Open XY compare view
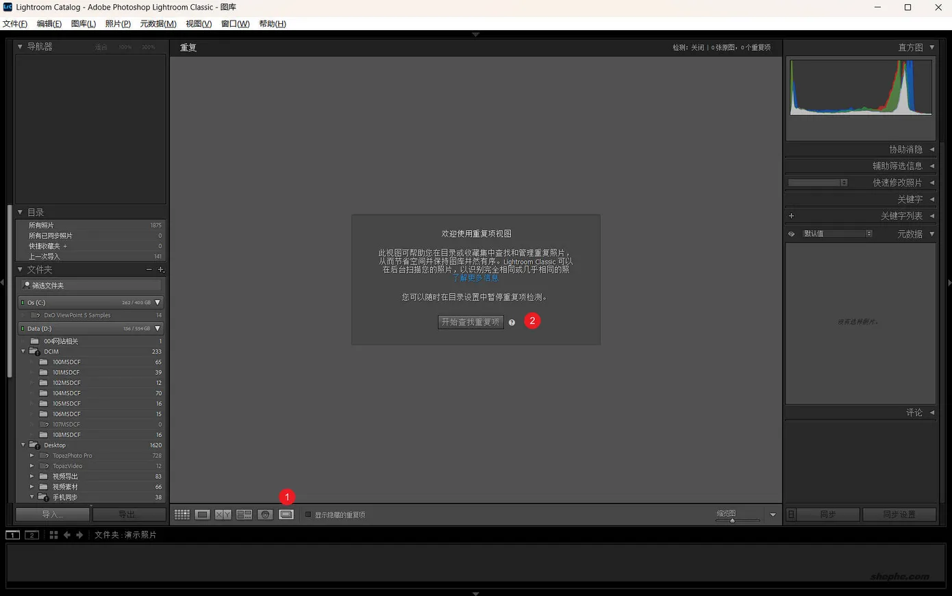 point(223,514)
